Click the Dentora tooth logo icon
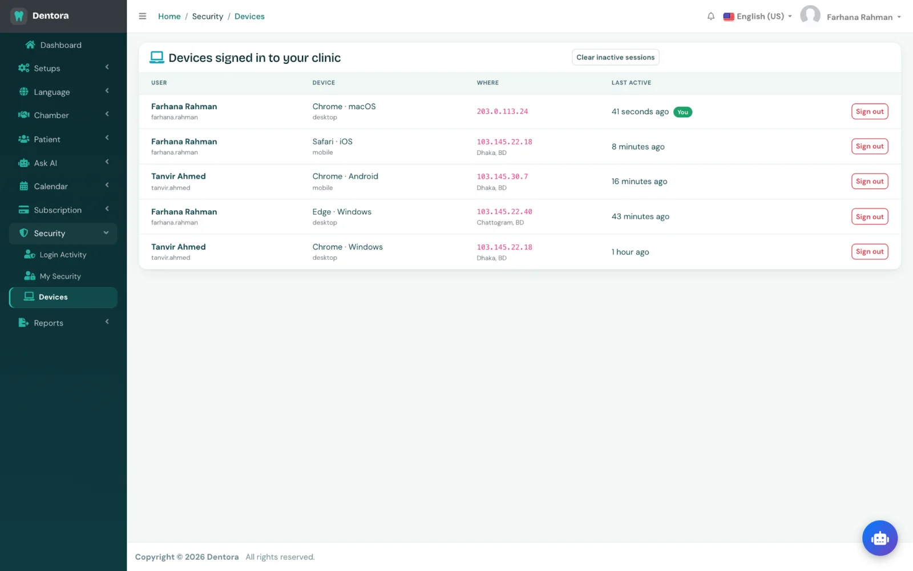This screenshot has width=913, height=571. [x=19, y=16]
